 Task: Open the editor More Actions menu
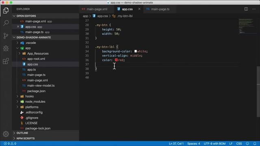pos(254,9)
